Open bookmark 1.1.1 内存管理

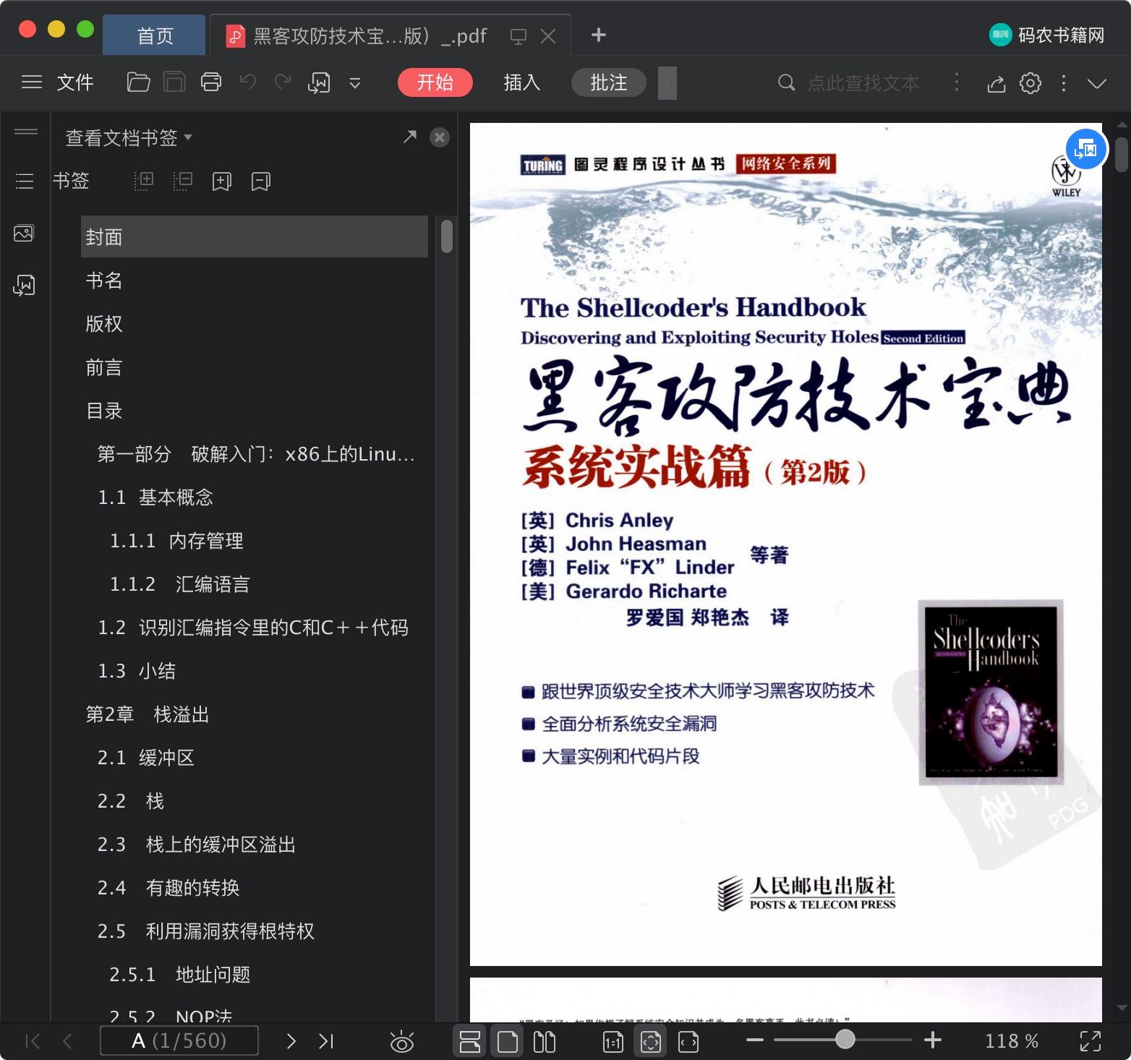click(x=176, y=541)
